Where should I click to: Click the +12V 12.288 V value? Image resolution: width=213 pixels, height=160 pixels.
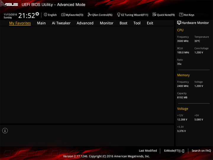coord(182,119)
